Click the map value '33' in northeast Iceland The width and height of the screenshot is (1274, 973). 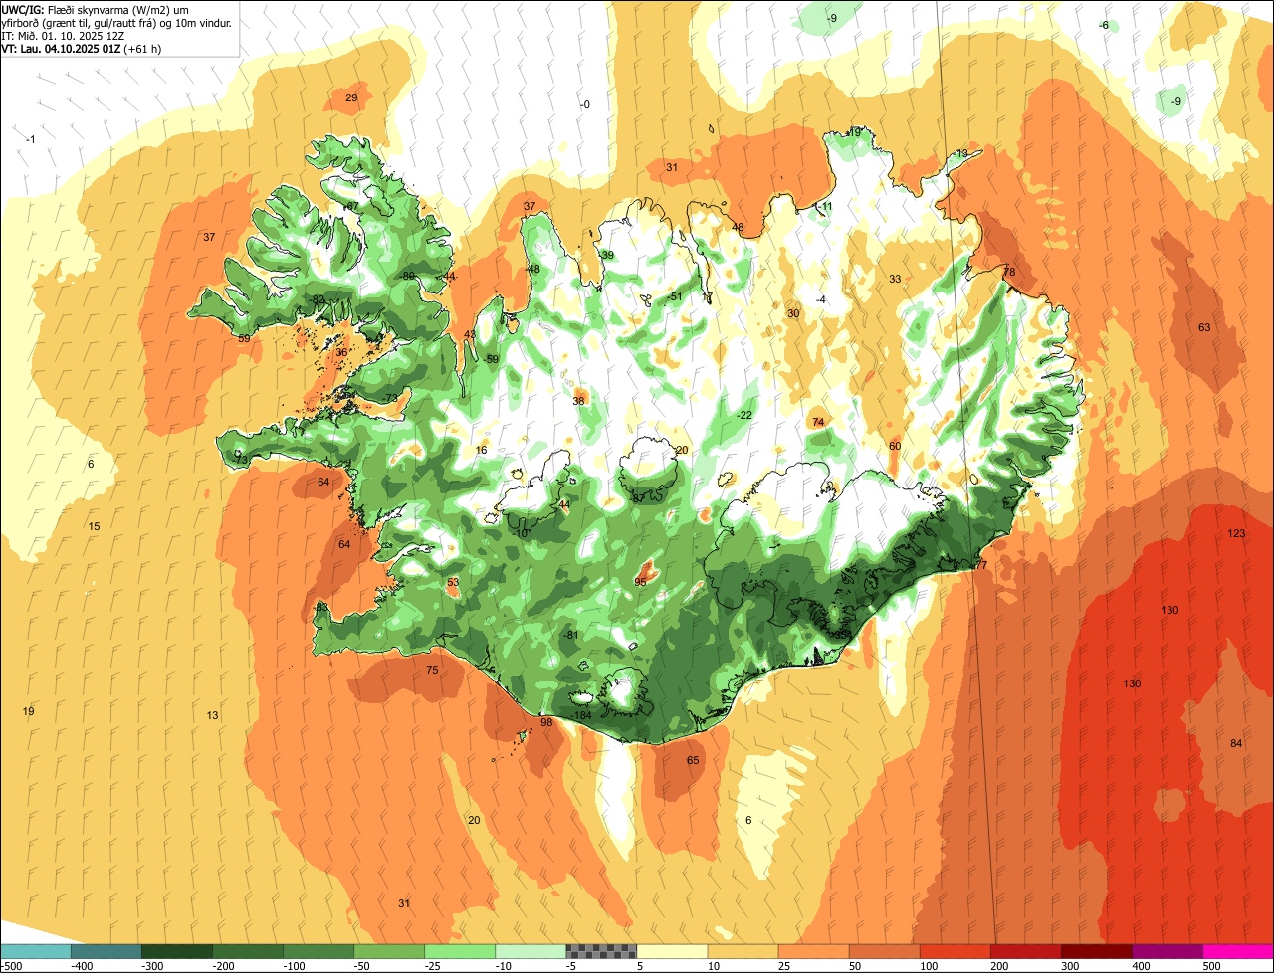[x=895, y=280]
